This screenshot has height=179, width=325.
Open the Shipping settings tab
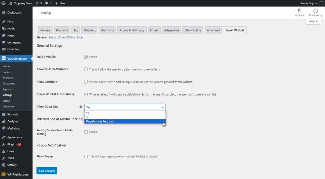pyautogui.click(x=89, y=30)
